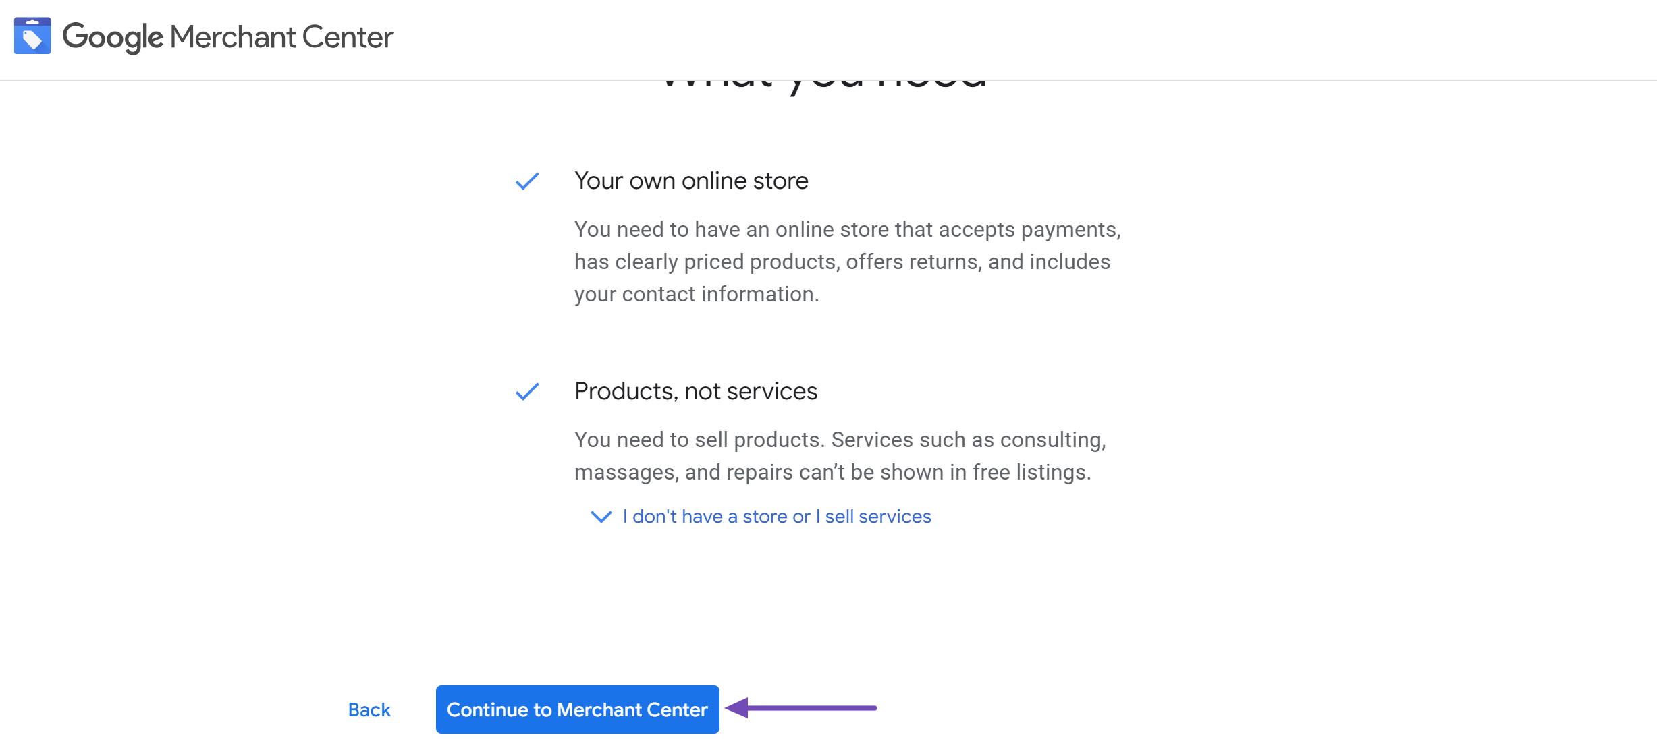The height and width of the screenshot is (754, 1657).
Task: Go back using the Back link
Action: pyautogui.click(x=369, y=709)
